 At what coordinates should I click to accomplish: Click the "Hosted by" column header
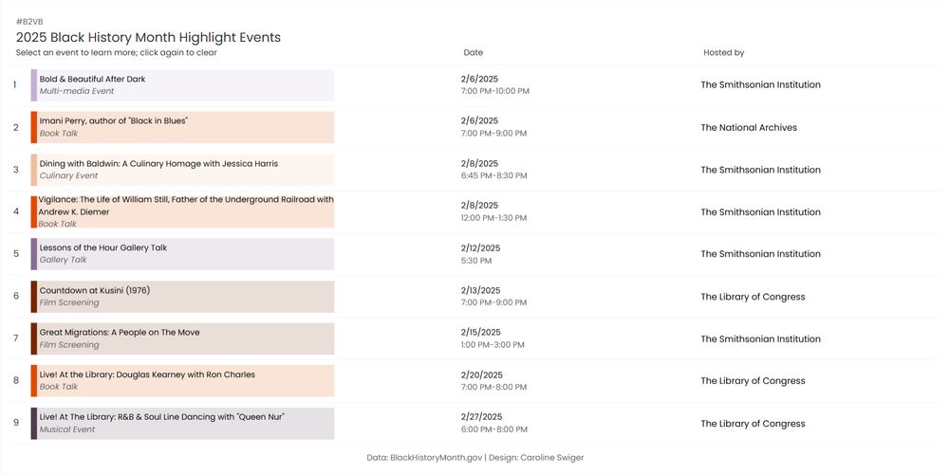723,53
